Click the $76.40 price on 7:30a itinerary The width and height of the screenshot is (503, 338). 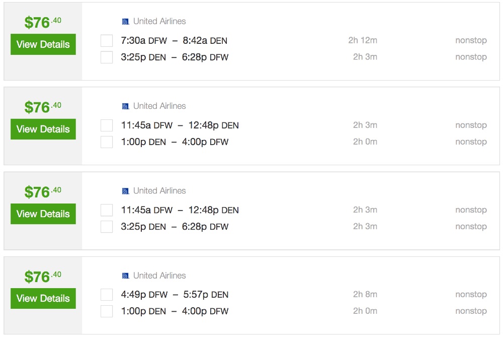point(43,23)
